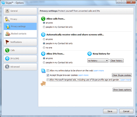
Task: Select 'anyone' under Allow IMs from
Action: click(x=44, y=58)
